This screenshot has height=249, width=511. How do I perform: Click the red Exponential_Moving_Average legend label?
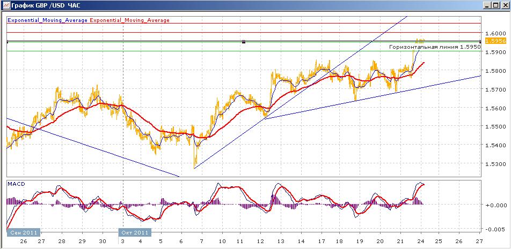point(129,20)
